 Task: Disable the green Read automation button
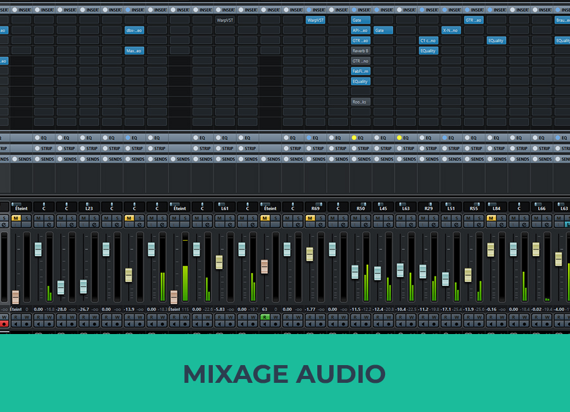265,316
